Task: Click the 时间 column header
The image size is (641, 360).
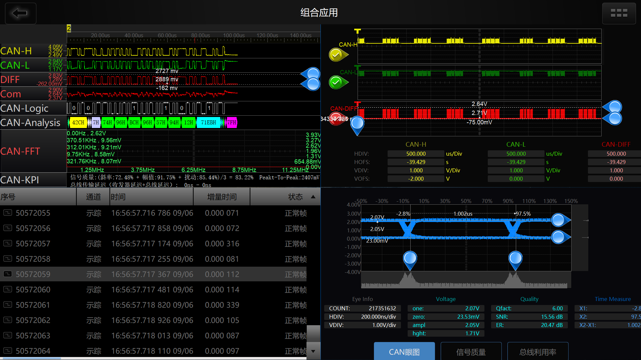Action: (152, 197)
